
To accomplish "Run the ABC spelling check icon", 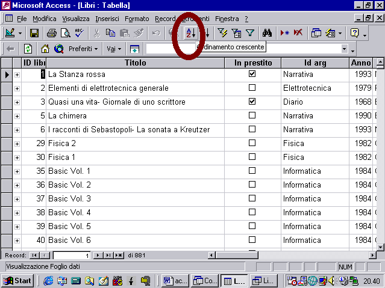I will 80,33.
